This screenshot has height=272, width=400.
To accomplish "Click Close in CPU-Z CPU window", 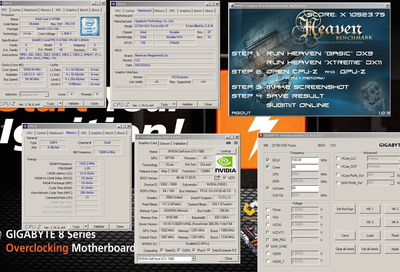I will pos(94,104).
